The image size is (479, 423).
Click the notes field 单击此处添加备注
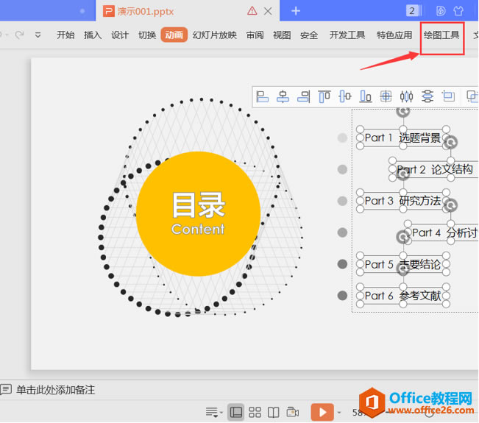point(56,390)
